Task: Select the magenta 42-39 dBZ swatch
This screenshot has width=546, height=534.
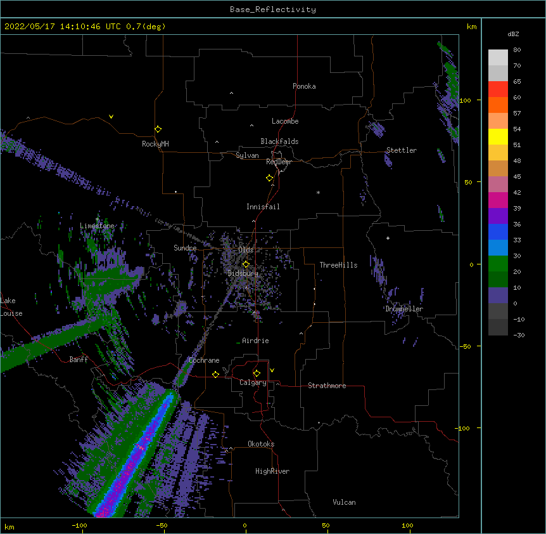Action: tap(498, 200)
